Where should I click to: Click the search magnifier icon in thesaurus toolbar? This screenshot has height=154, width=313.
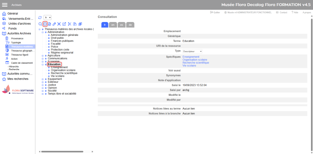(40, 24)
